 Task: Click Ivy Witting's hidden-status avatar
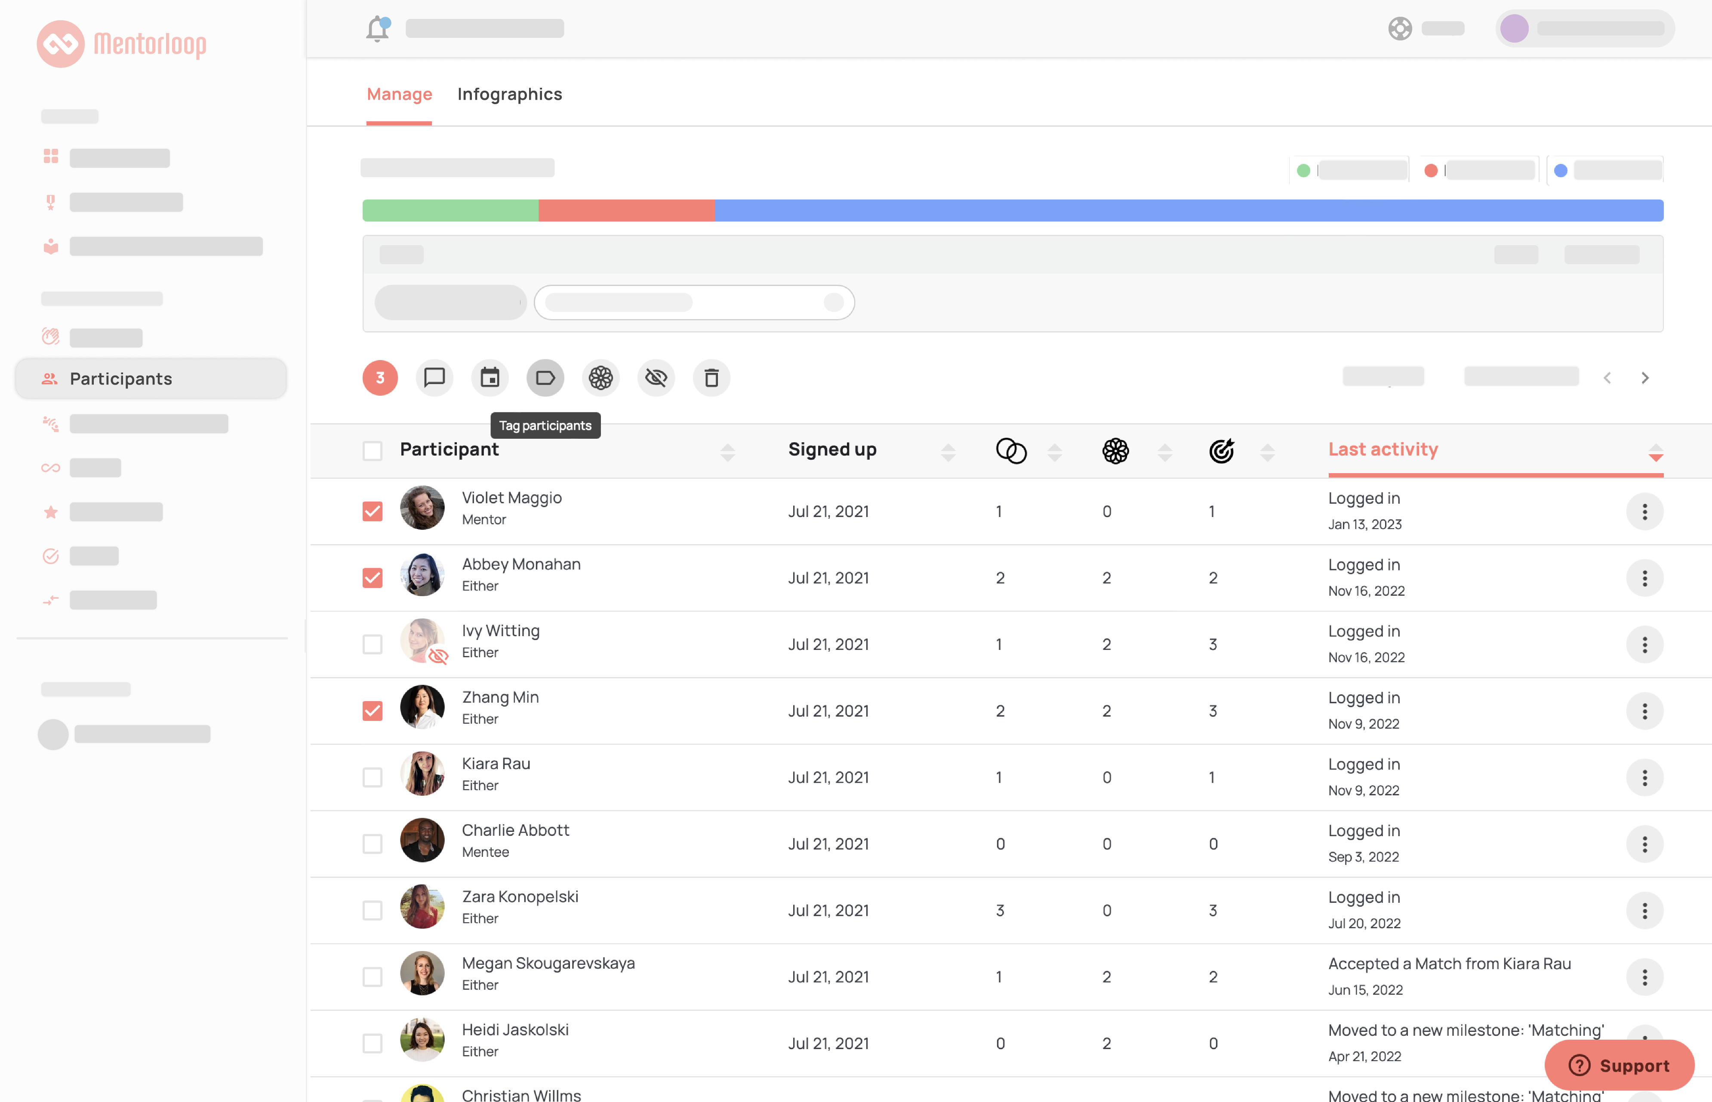coord(422,640)
